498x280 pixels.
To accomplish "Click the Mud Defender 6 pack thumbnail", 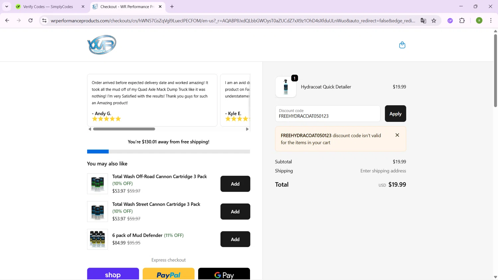I will click(97, 239).
